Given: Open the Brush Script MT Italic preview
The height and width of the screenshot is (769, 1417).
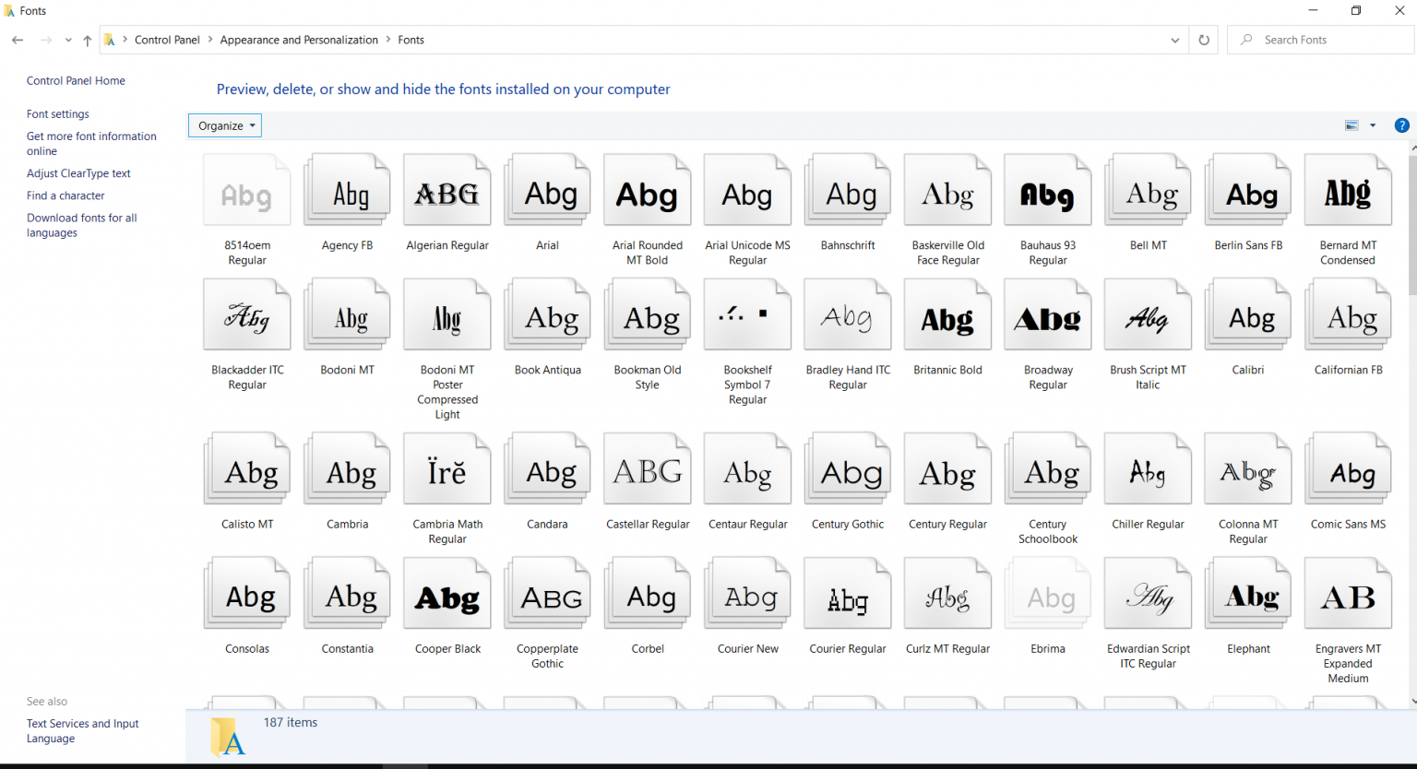Looking at the screenshot, I should point(1148,314).
